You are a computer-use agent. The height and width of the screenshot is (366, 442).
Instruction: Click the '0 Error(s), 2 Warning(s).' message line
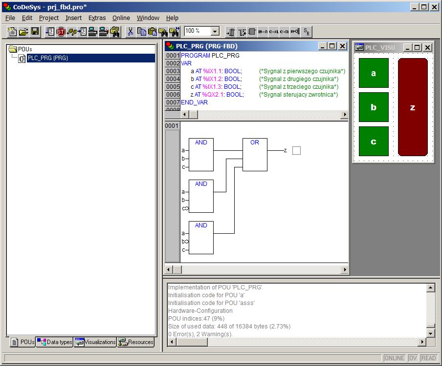200,334
